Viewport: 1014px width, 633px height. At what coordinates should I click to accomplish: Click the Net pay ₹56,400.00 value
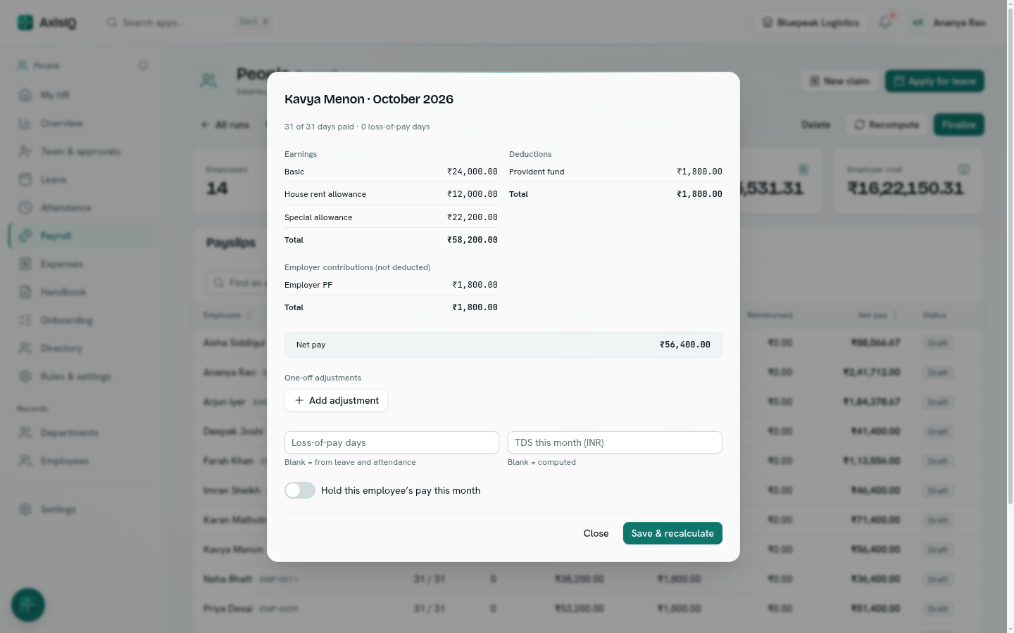point(685,345)
